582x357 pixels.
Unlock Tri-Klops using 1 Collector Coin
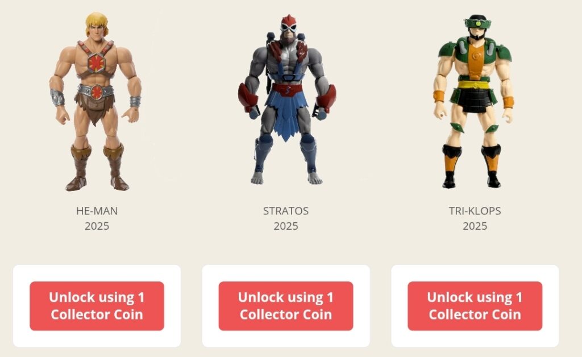pos(475,306)
